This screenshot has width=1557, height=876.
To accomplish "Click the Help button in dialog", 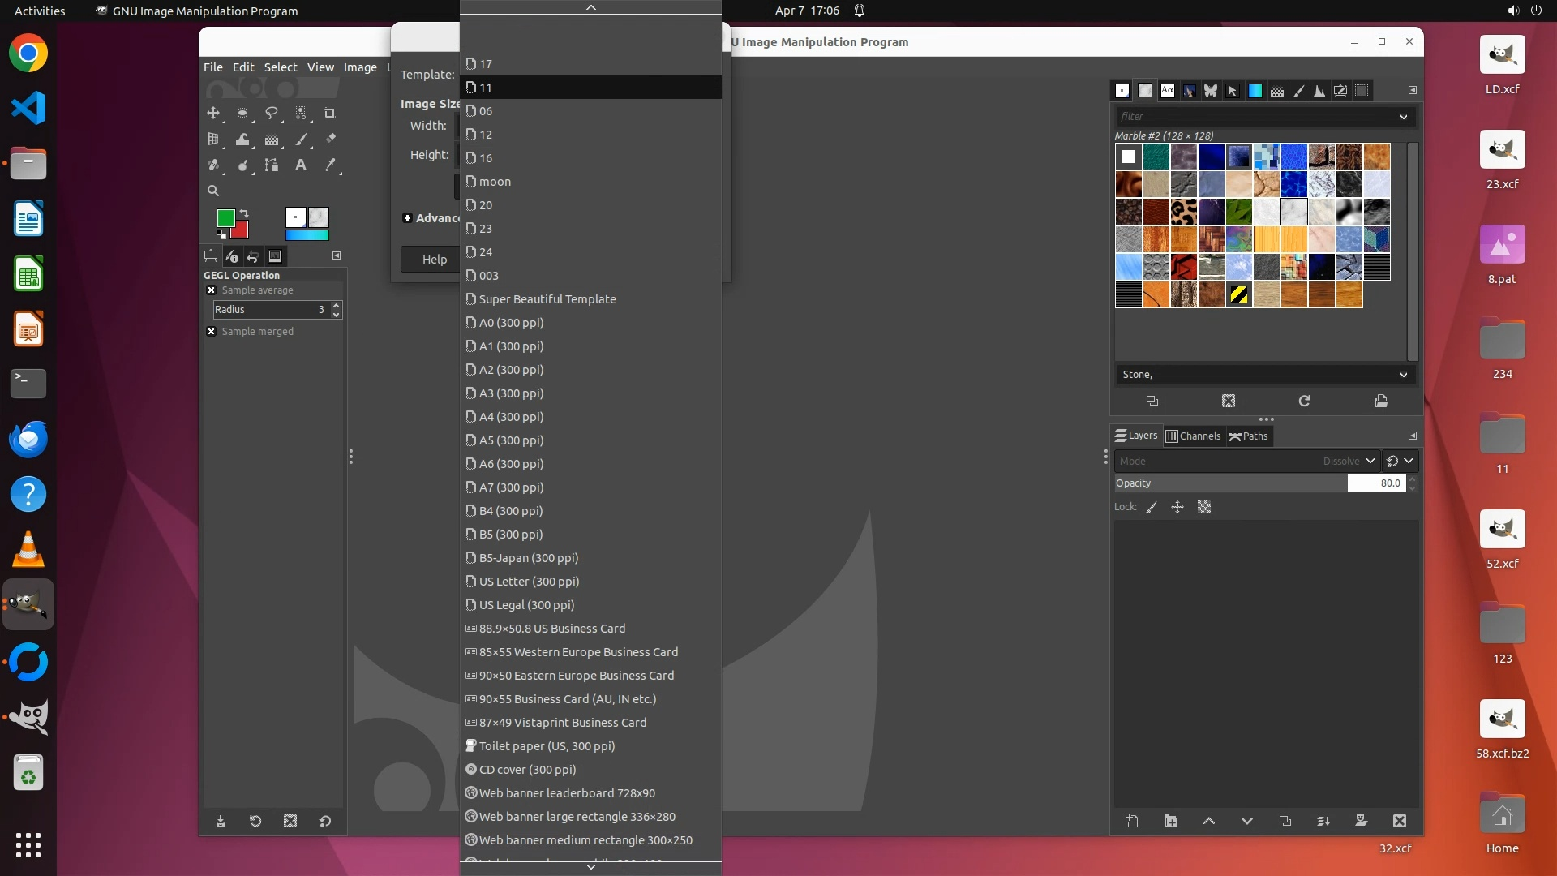I will (x=434, y=260).
